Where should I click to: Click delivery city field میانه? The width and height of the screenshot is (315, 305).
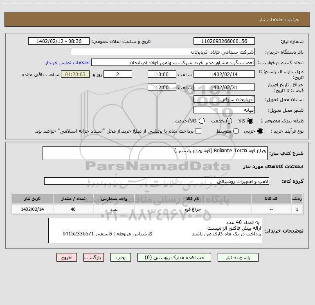pyautogui.click(x=224, y=110)
